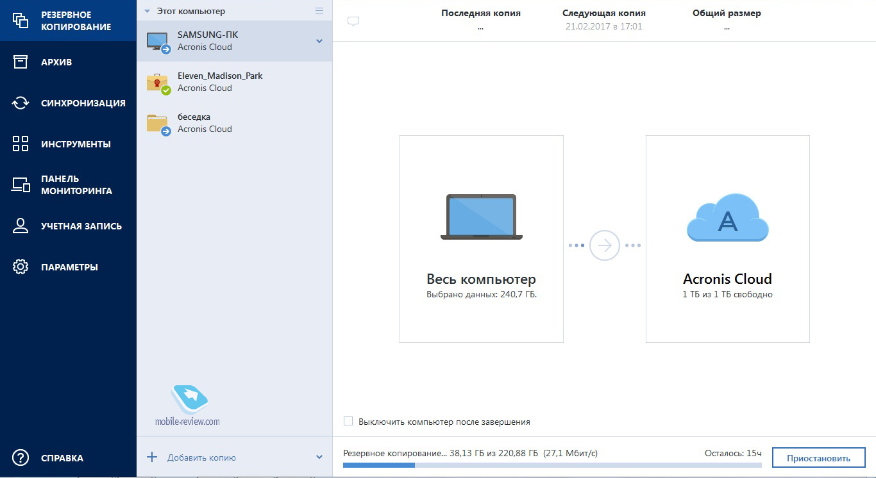Image resolution: width=876 pixels, height=478 pixels.
Task: Click the Settings gear icon
Action: [x=21, y=267]
